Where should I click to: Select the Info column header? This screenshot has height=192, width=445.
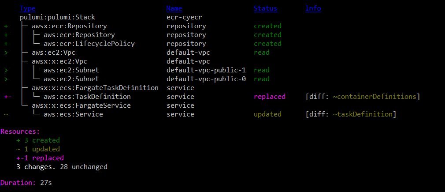click(x=313, y=8)
